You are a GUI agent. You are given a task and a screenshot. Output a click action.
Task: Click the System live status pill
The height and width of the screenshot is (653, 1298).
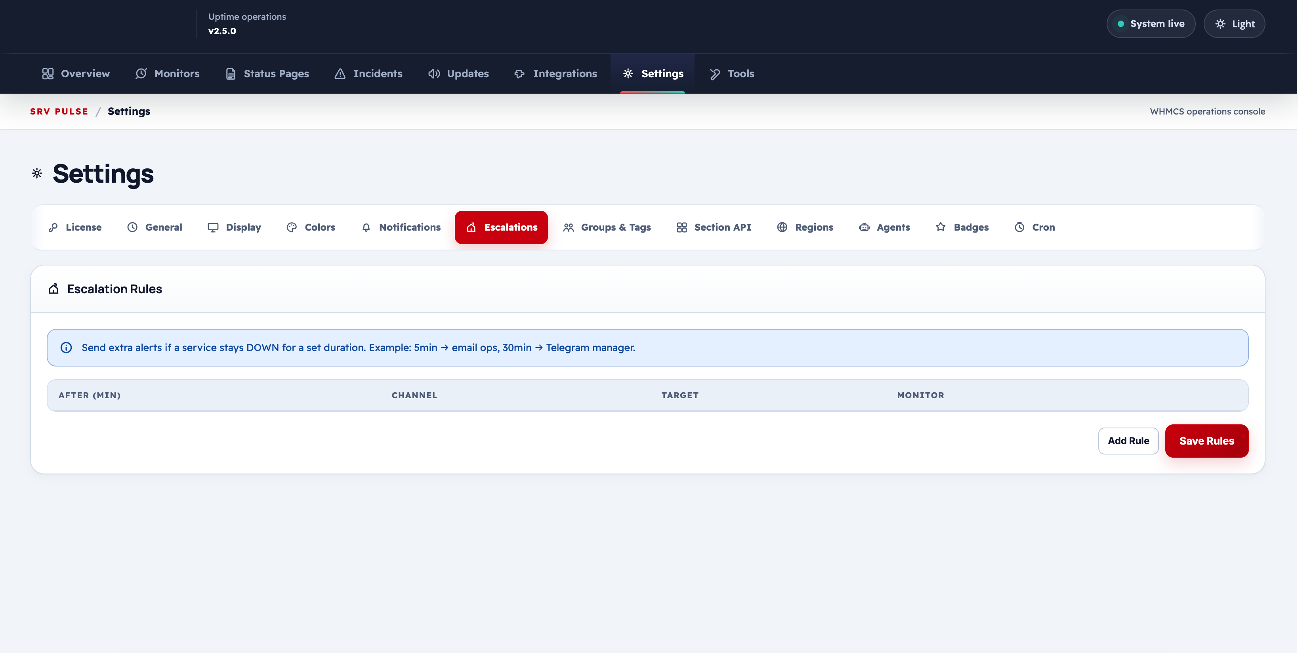click(x=1151, y=24)
